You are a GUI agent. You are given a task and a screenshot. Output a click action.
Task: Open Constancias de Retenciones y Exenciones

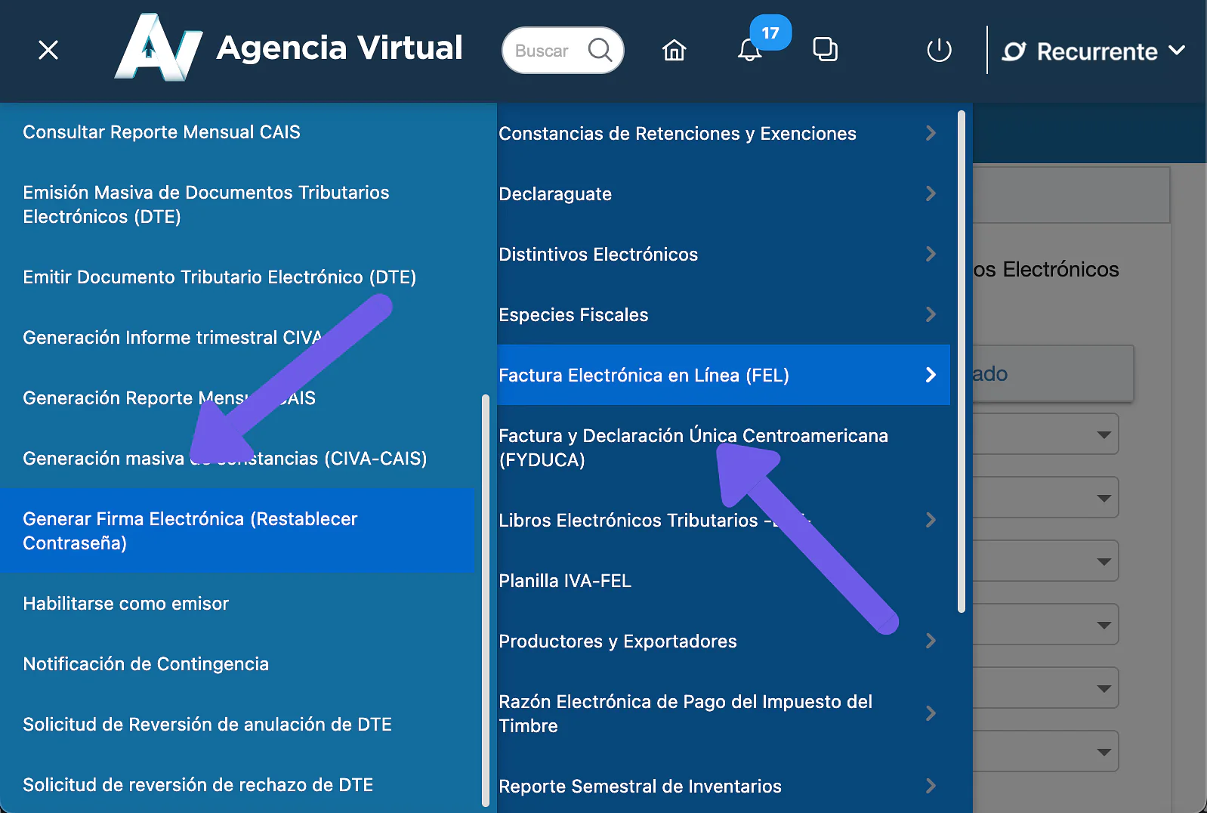(x=678, y=134)
